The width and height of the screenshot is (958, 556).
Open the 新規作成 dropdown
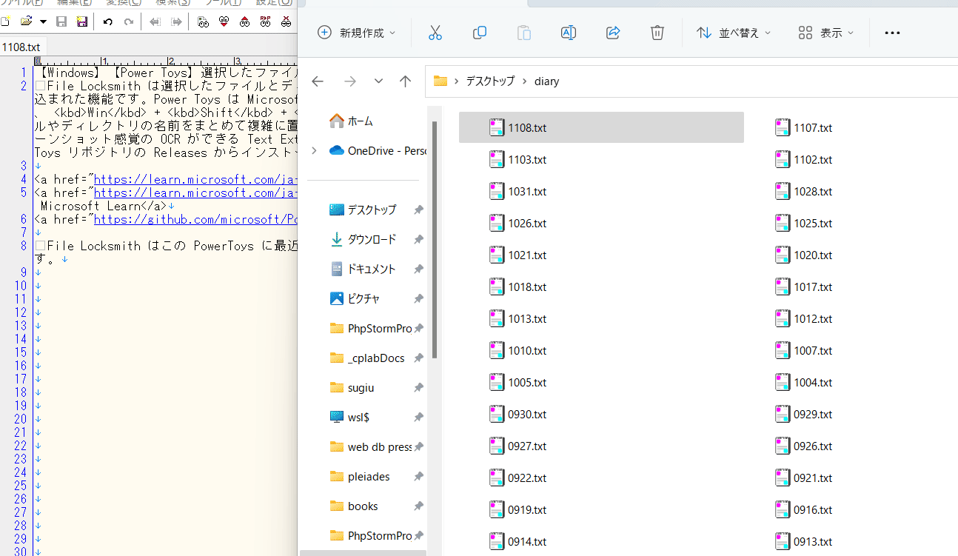click(356, 33)
